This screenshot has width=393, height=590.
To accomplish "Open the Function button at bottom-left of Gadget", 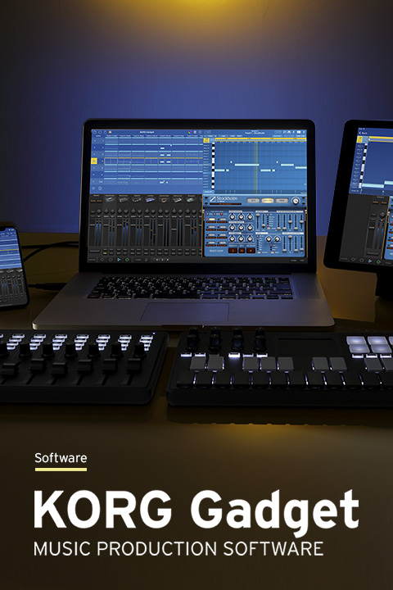I will click(93, 260).
